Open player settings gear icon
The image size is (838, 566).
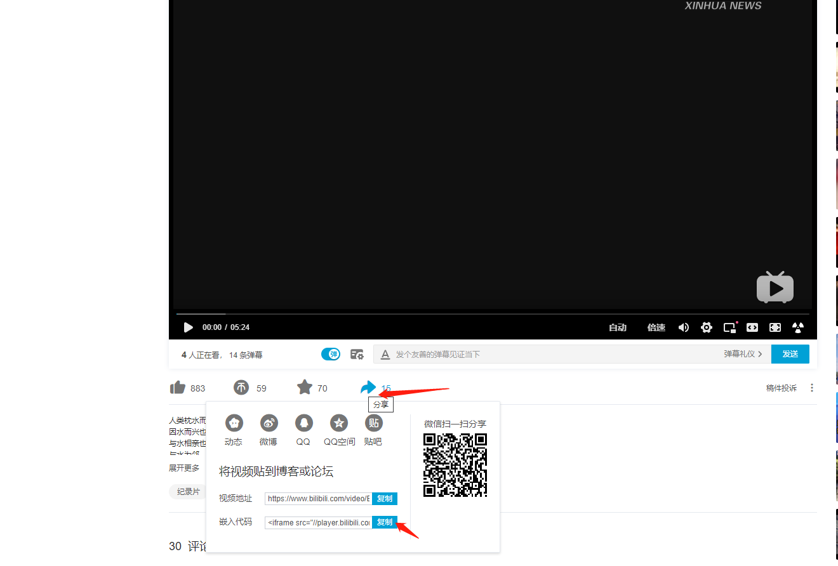click(707, 327)
